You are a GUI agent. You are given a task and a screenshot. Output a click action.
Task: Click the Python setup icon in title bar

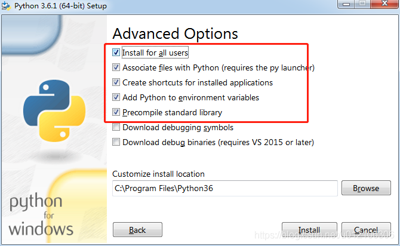6,5
